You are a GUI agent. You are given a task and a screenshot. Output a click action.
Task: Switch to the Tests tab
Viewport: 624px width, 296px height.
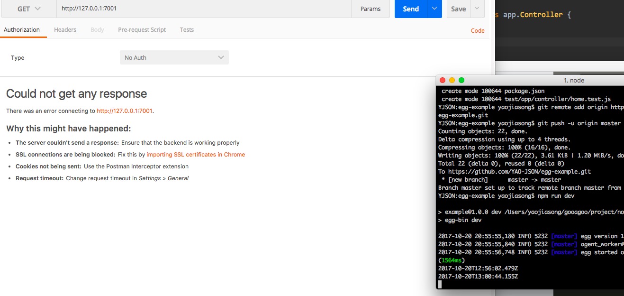(x=186, y=29)
